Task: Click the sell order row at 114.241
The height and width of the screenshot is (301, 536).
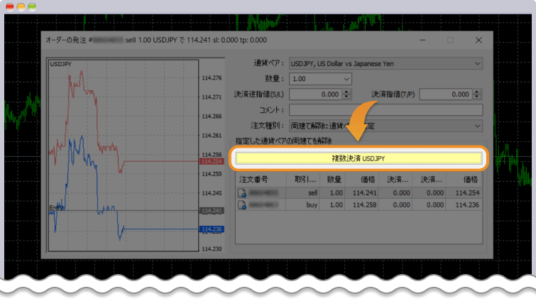Action: click(x=361, y=192)
